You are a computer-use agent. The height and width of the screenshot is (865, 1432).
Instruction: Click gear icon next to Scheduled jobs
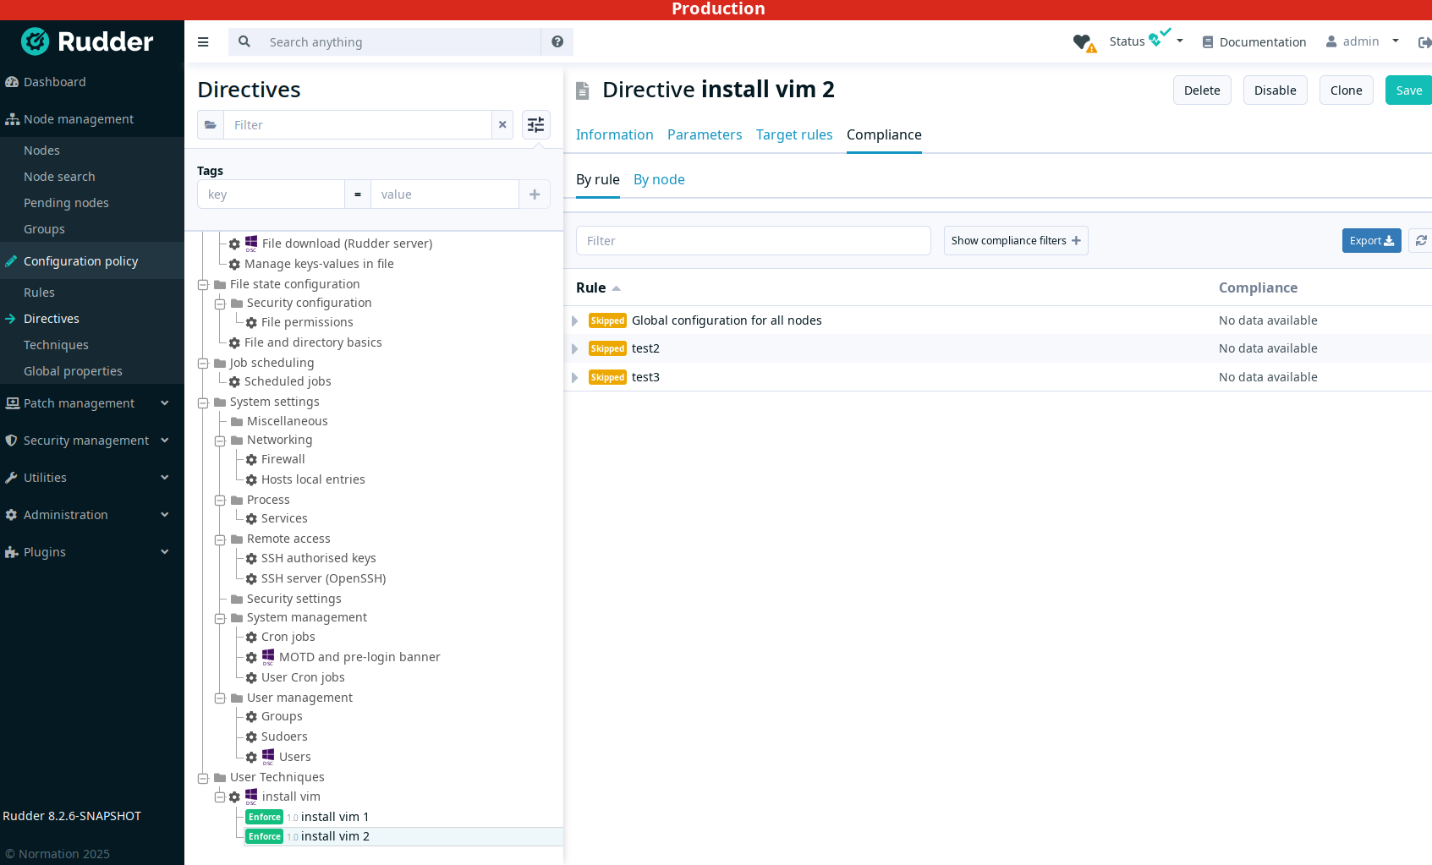click(x=234, y=382)
